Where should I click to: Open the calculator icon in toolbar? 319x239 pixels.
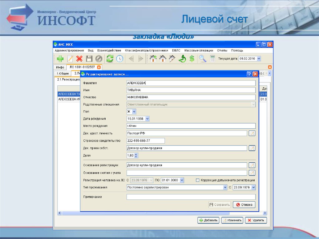coord(213,59)
